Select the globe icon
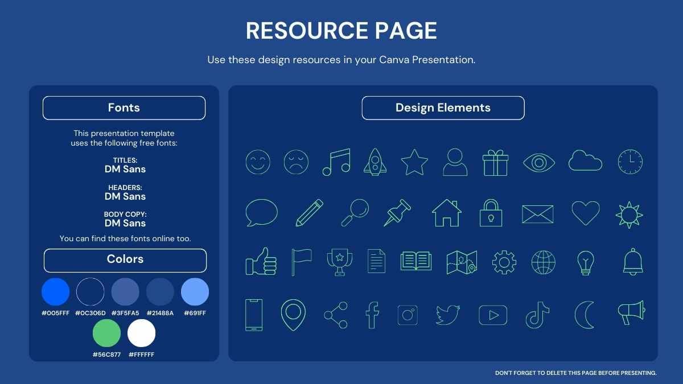Image resolution: width=683 pixels, height=384 pixels. click(x=544, y=262)
